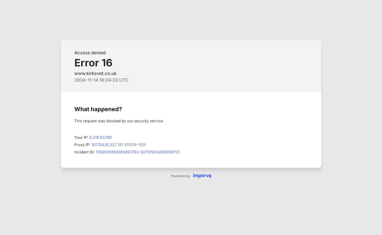Viewport: 382px width, 235px height.
Task: Click the Imperva logo
Action: pyautogui.click(x=202, y=176)
